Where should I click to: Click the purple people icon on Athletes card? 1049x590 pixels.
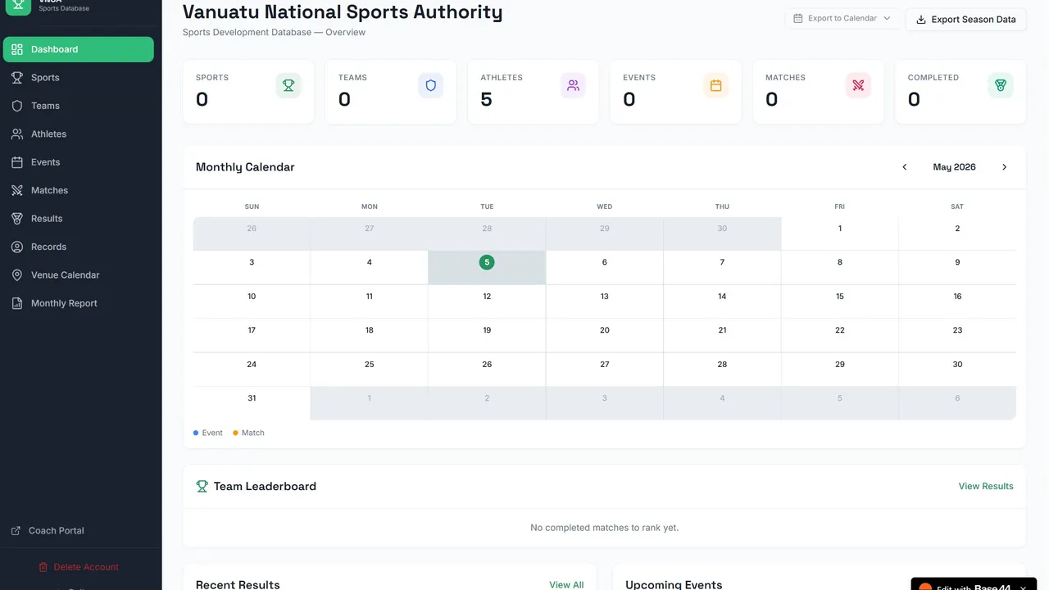573,85
